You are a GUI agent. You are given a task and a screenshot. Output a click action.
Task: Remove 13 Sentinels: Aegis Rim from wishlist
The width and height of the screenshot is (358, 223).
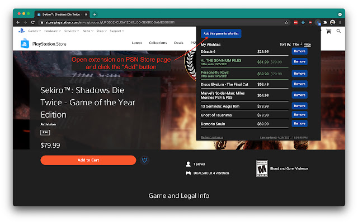[300, 106]
